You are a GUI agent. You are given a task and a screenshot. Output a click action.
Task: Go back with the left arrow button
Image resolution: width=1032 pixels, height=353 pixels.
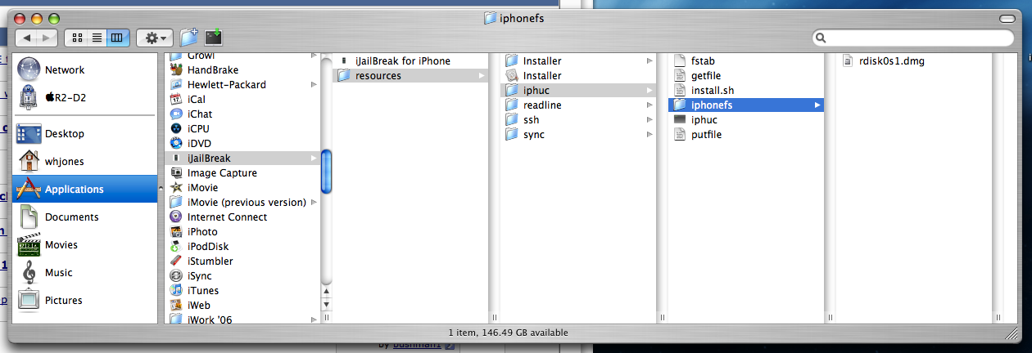point(27,38)
